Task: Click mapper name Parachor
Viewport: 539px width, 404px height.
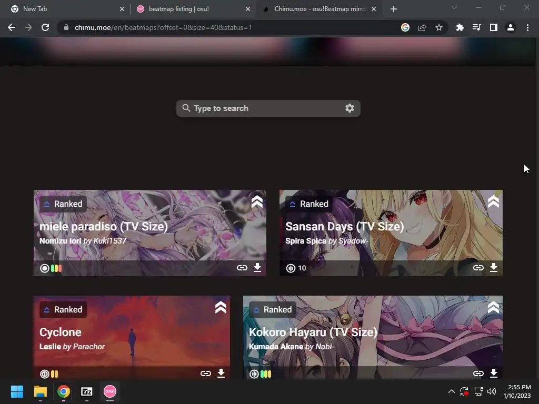Action: tap(88, 347)
